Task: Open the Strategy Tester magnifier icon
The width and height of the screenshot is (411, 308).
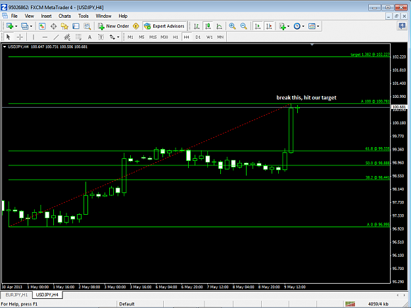Action: pyautogui.click(x=87, y=26)
